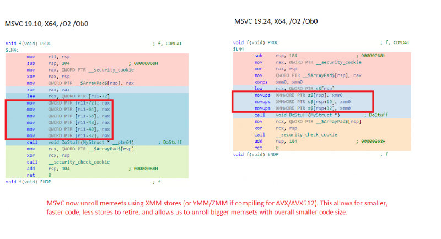The height and width of the screenshot is (239, 441).
Task: Click the right panel's 'sub rsp, 104' line
Action: pyautogui.click(x=276, y=56)
